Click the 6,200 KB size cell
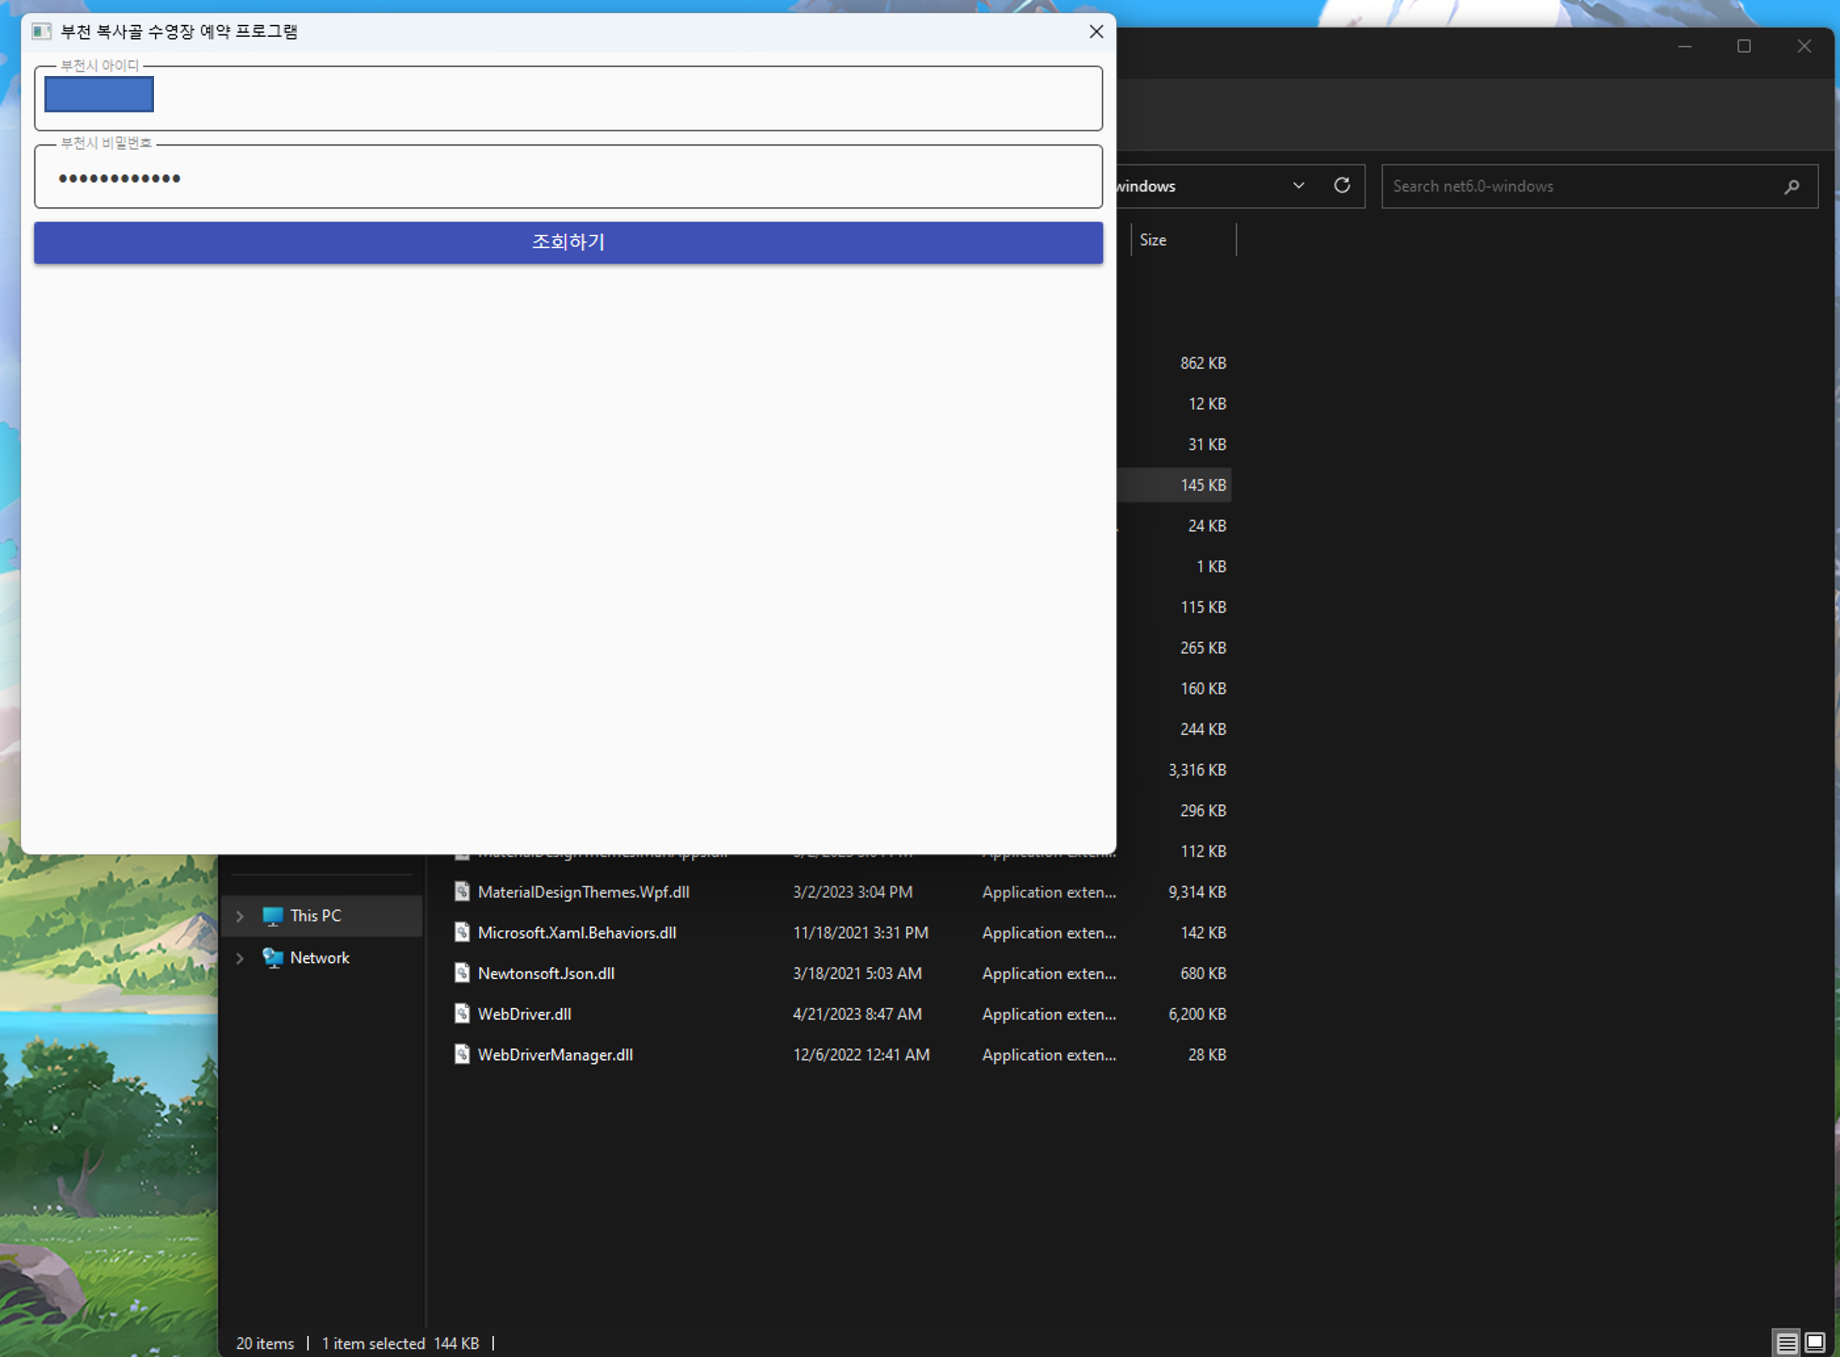 tap(1198, 1014)
